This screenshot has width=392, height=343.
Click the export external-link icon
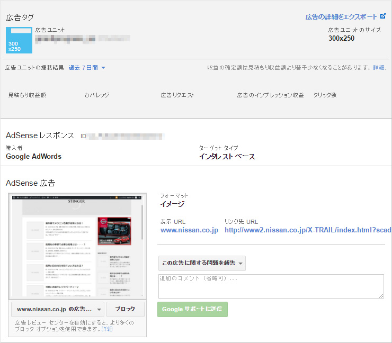pyautogui.click(x=383, y=16)
